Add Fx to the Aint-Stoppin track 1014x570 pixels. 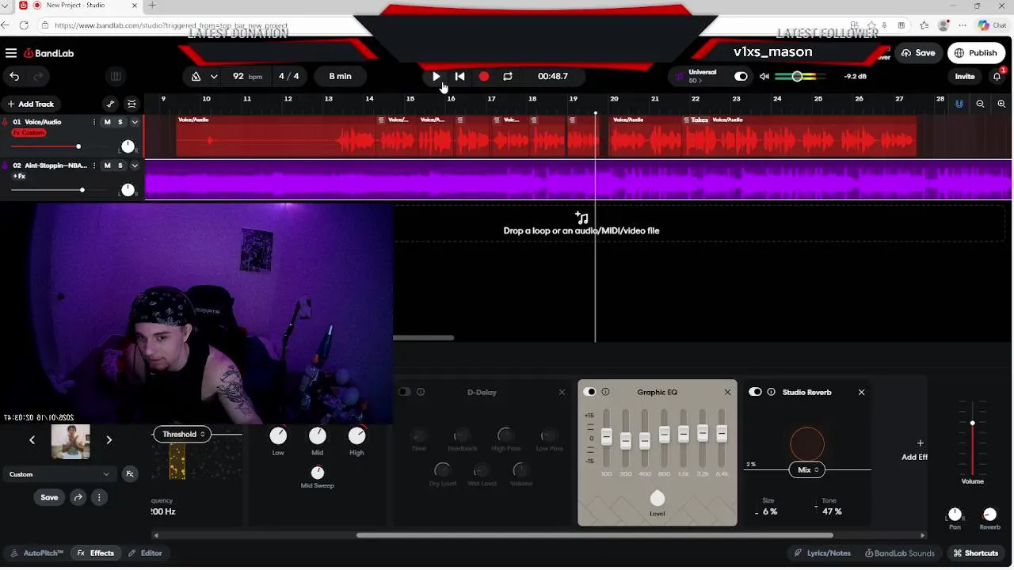tap(19, 176)
